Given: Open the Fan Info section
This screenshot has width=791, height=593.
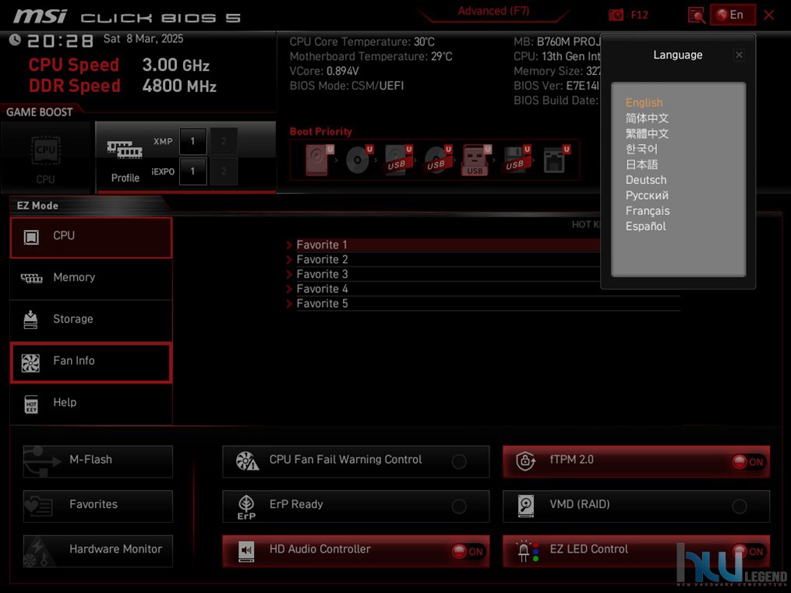Looking at the screenshot, I should click(91, 362).
